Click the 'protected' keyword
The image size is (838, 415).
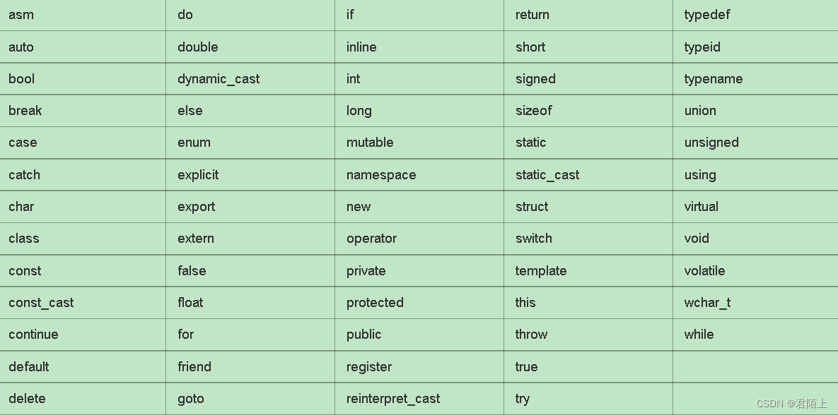point(375,303)
